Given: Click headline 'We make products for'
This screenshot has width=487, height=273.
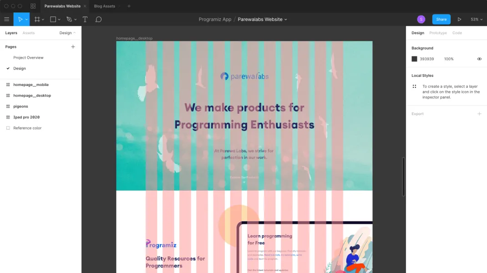Looking at the screenshot, I should click(x=244, y=108).
